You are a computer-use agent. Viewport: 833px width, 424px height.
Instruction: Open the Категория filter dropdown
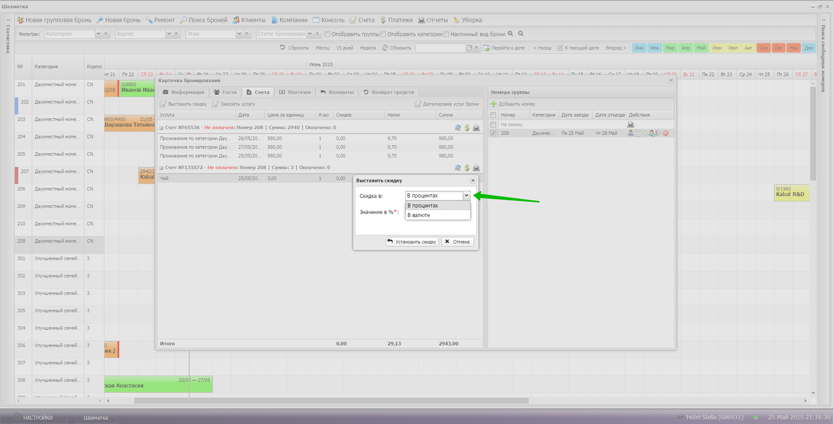[x=98, y=33]
